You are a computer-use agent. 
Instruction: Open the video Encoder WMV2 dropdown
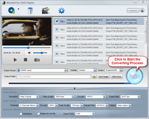(104, 97)
